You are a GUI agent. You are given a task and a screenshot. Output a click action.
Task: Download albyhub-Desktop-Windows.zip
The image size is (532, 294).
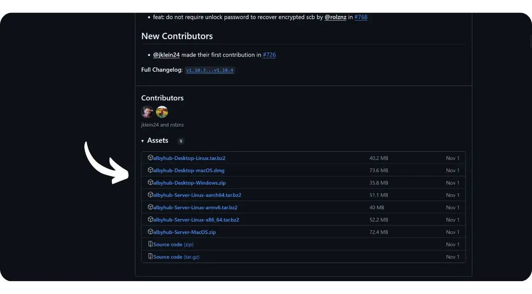point(190,183)
